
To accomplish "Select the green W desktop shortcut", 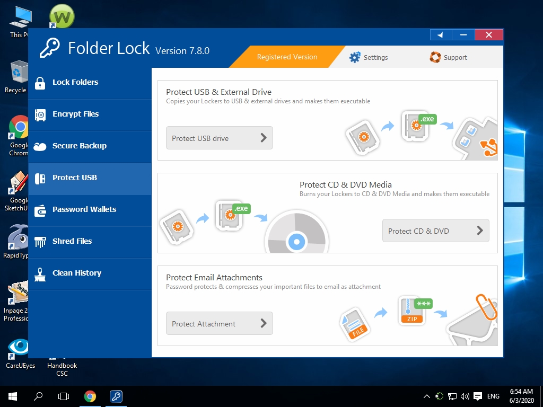I will tap(62, 16).
